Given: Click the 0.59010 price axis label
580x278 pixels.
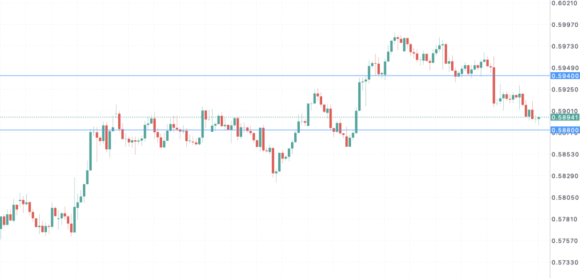Looking at the screenshot, I should click(565, 111).
